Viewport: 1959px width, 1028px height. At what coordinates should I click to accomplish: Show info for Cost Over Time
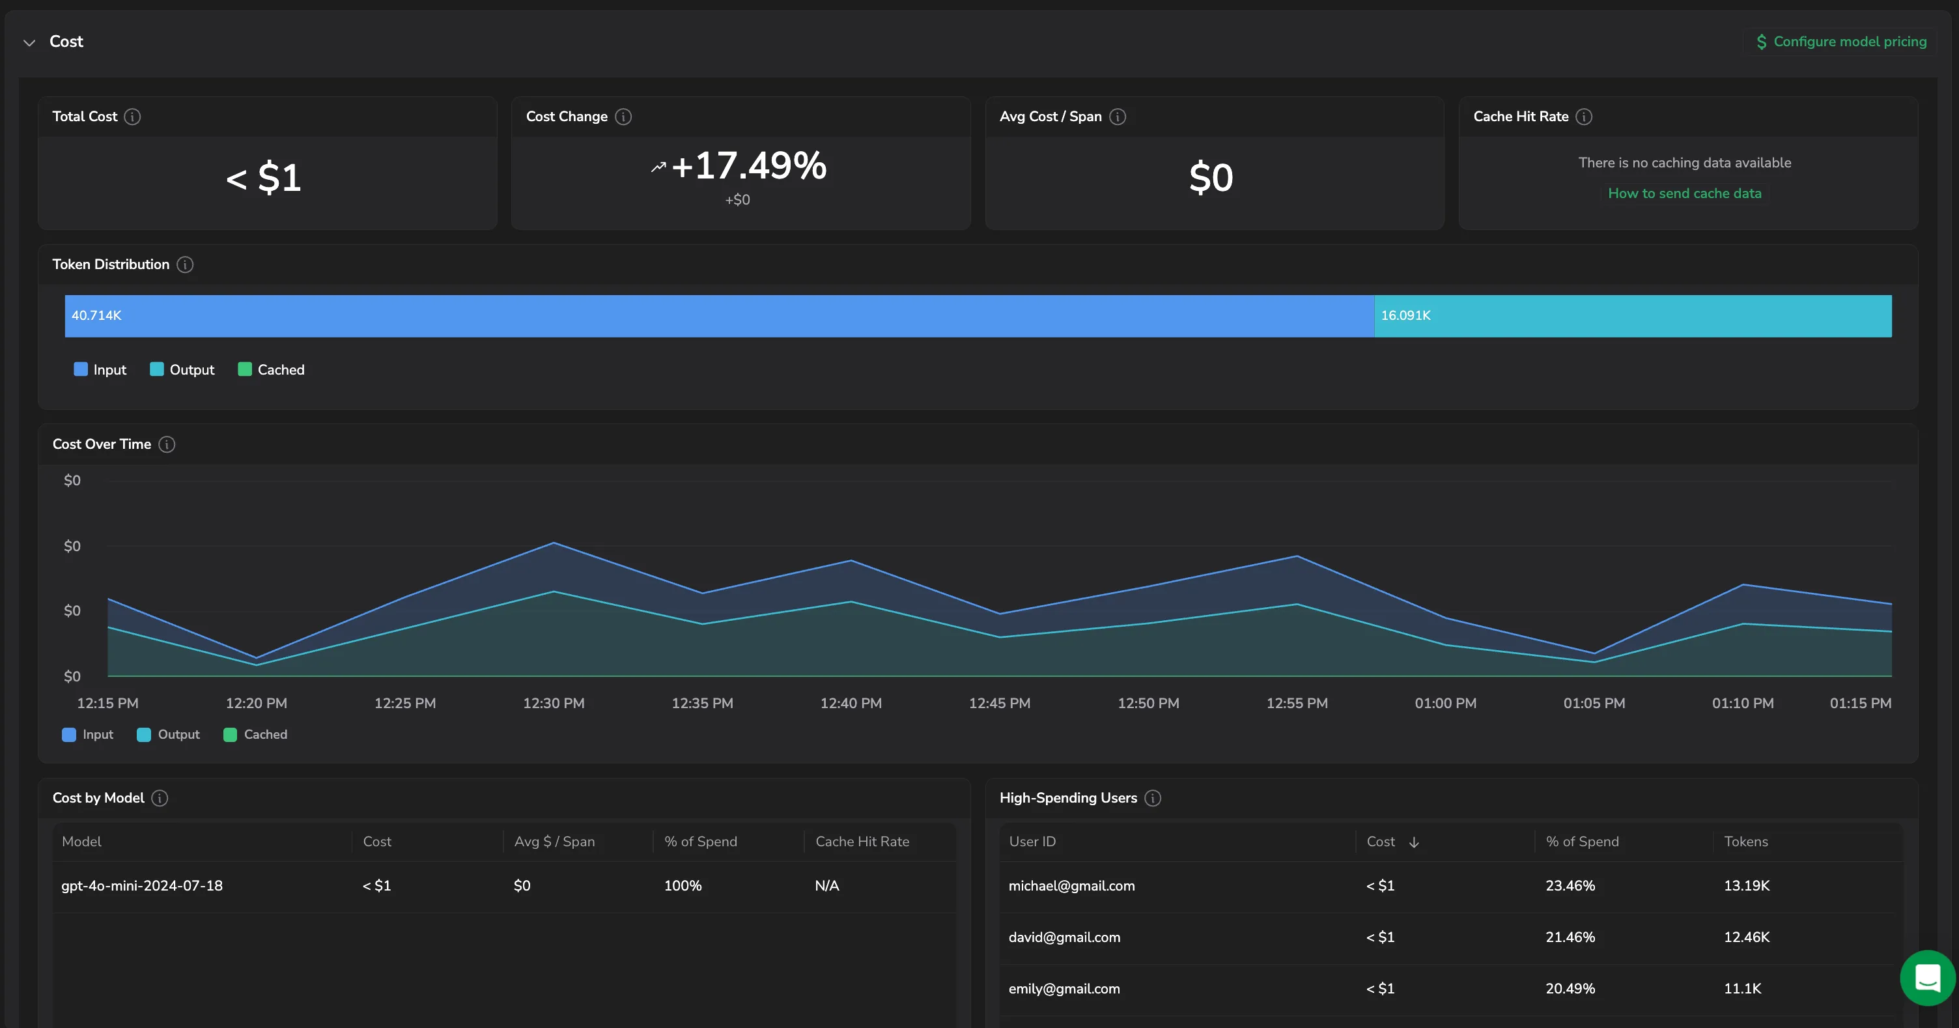point(167,444)
